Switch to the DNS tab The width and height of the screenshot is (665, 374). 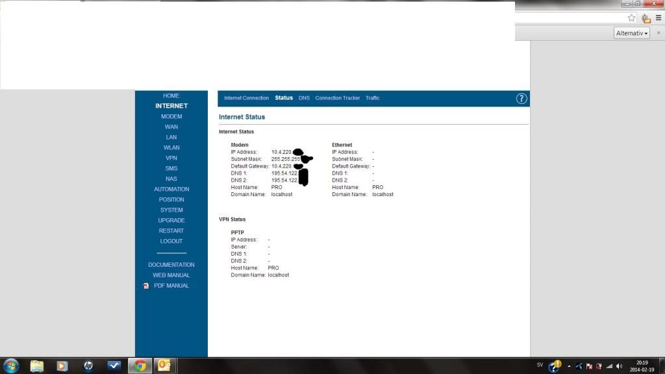[x=304, y=98]
